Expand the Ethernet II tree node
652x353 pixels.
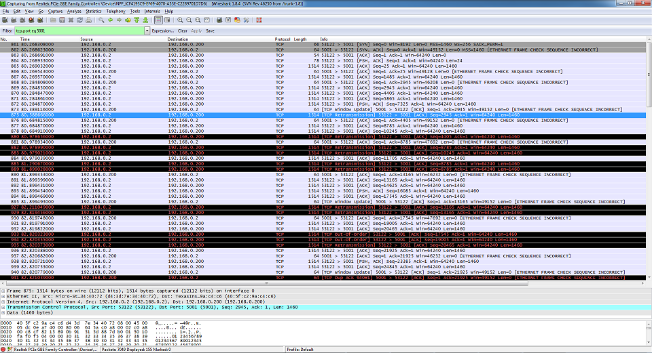[x=3, y=297]
